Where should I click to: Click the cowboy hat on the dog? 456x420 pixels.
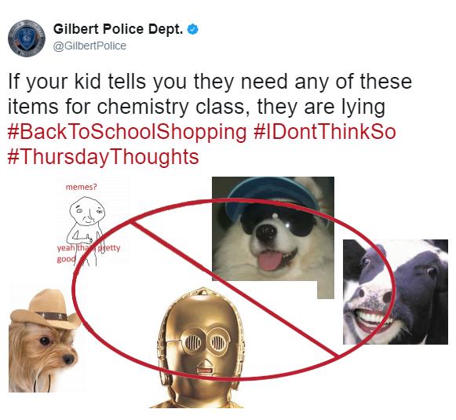(44, 309)
